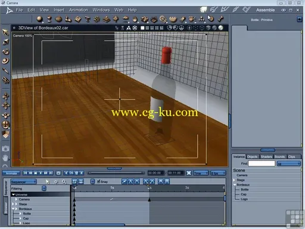Open the Model room icon
Image resolution: width=305 pixels, height=229 pixels.
tap(214, 10)
